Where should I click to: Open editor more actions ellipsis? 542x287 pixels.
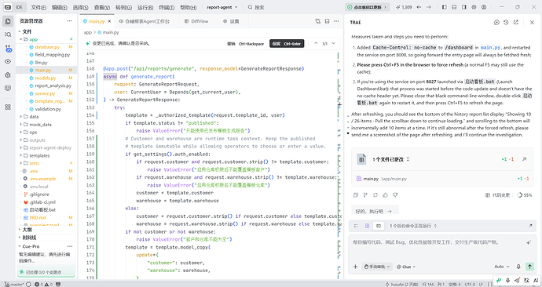tap(336, 21)
